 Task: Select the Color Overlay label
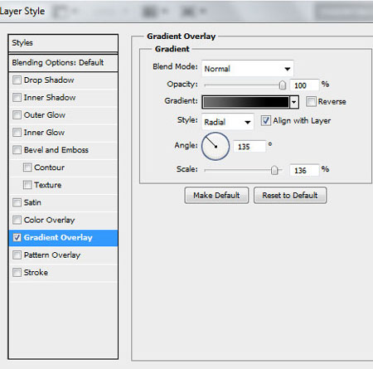click(x=50, y=220)
